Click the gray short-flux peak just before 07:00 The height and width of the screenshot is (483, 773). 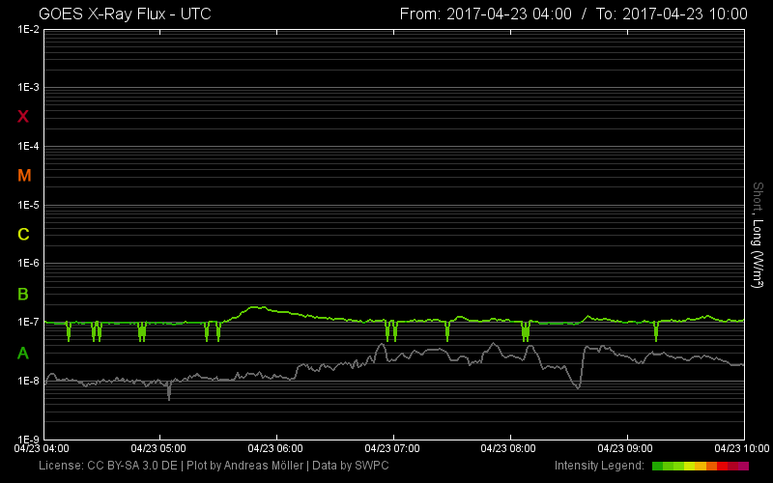381,345
